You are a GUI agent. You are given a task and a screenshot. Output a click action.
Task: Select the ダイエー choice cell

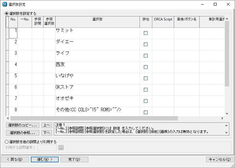97,45
